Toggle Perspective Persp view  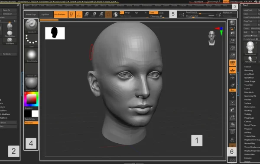232,63
